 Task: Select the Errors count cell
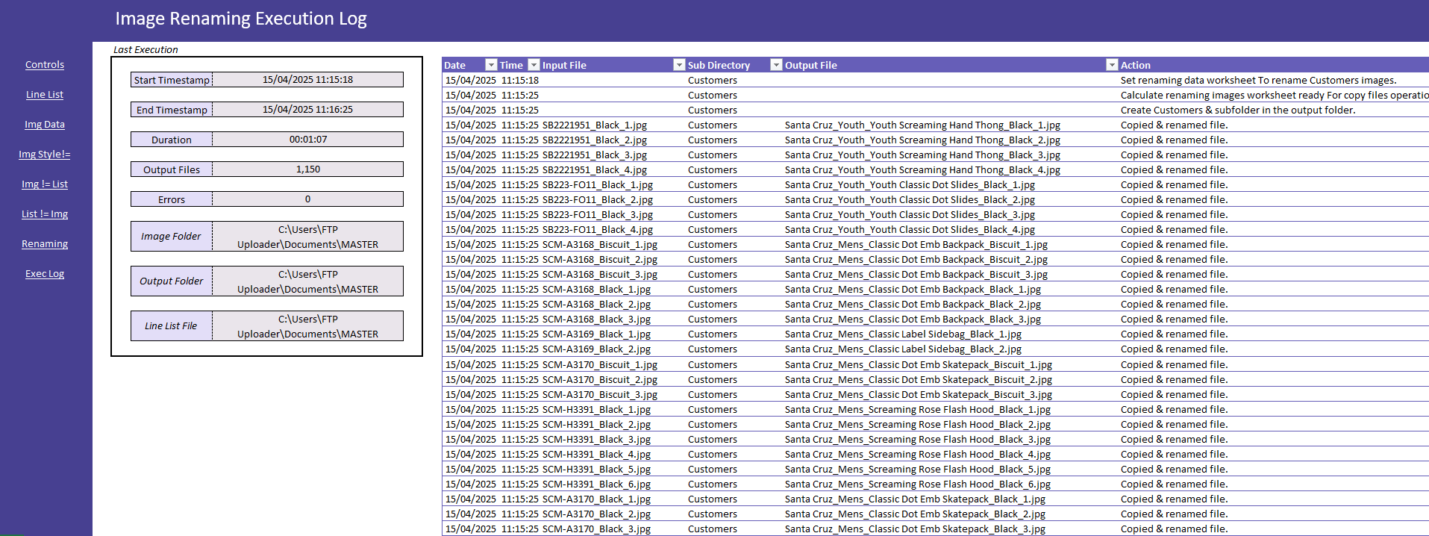click(x=307, y=199)
